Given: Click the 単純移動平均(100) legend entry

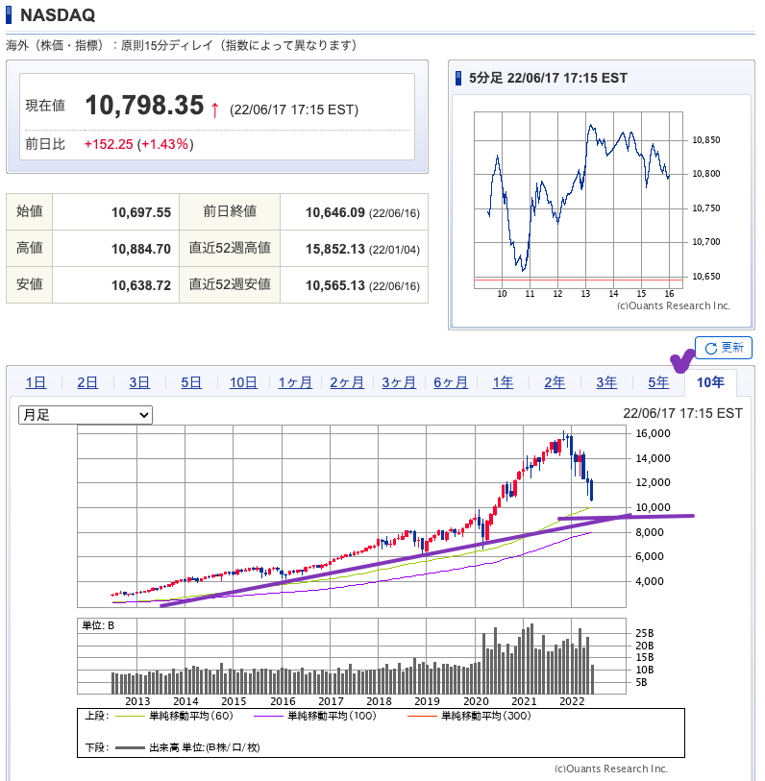Looking at the screenshot, I should [315, 717].
